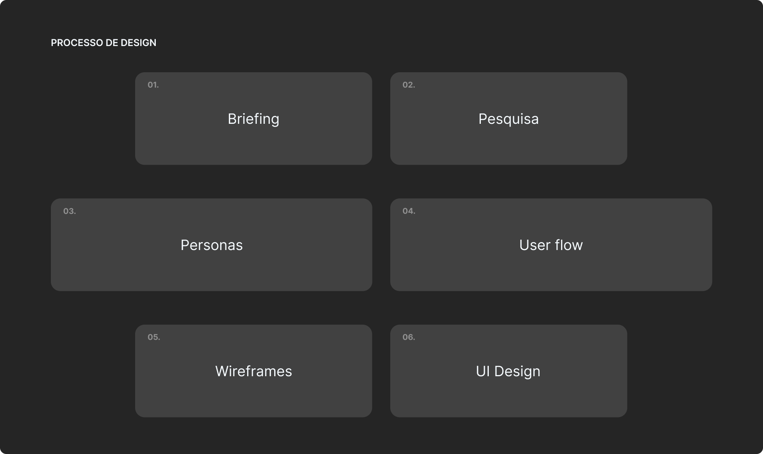This screenshot has height=454, width=763.
Task: Click the '04.' step number label
Action: [409, 211]
